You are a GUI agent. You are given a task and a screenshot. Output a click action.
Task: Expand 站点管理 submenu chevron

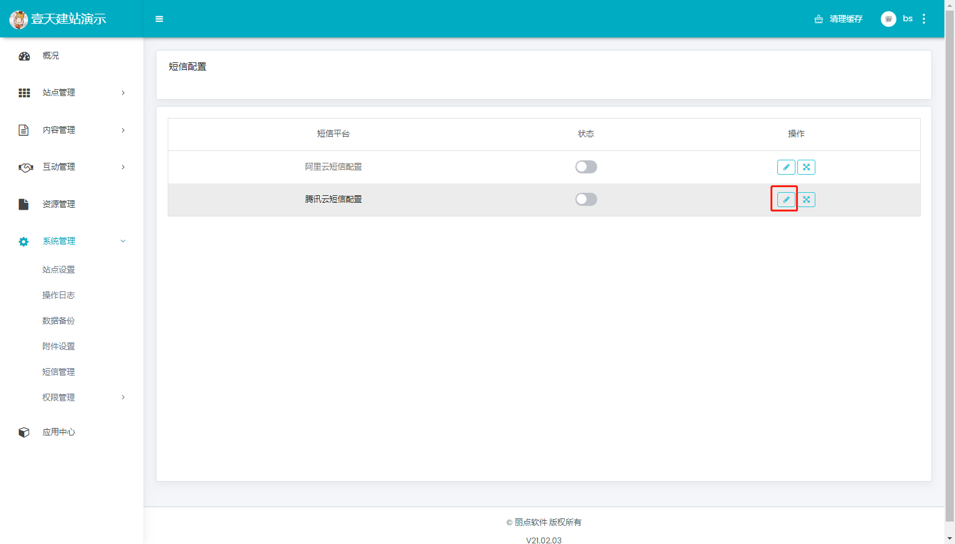point(123,93)
